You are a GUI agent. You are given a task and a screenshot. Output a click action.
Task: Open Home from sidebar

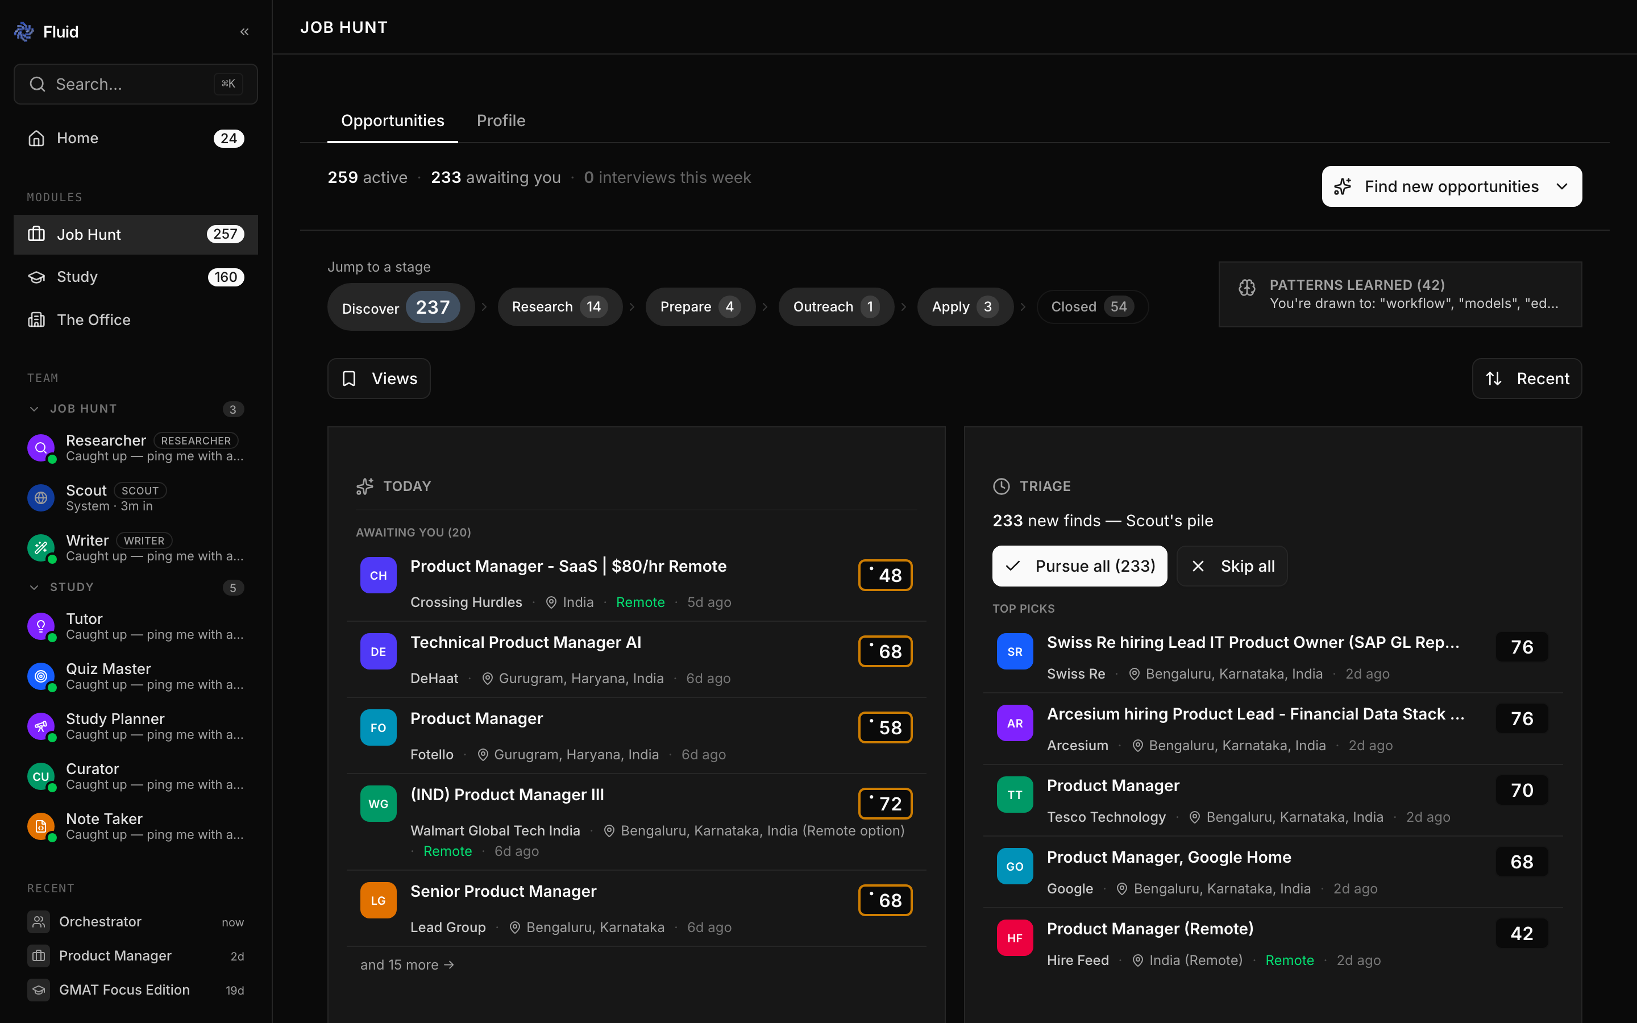(x=135, y=138)
